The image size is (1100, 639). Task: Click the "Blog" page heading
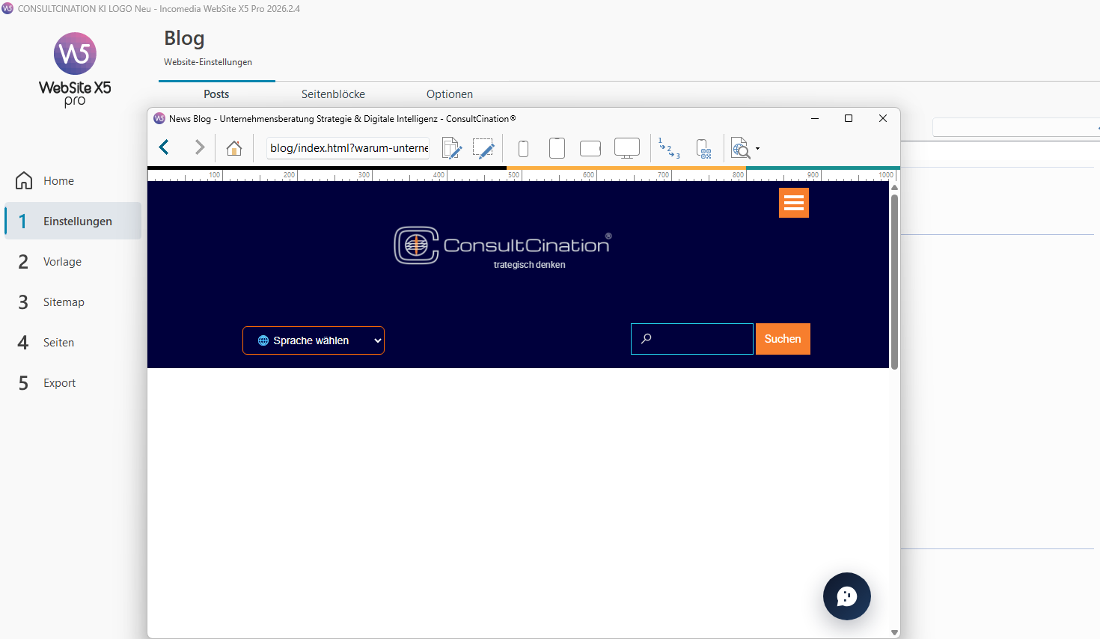pyautogui.click(x=184, y=38)
